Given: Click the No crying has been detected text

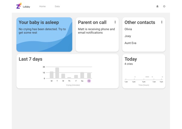Looking at the screenshot, I should coord(42,31).
